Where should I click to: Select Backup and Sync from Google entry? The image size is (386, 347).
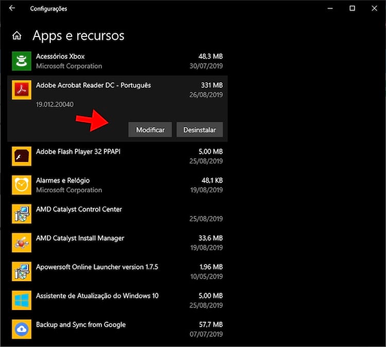coord(117,329)
